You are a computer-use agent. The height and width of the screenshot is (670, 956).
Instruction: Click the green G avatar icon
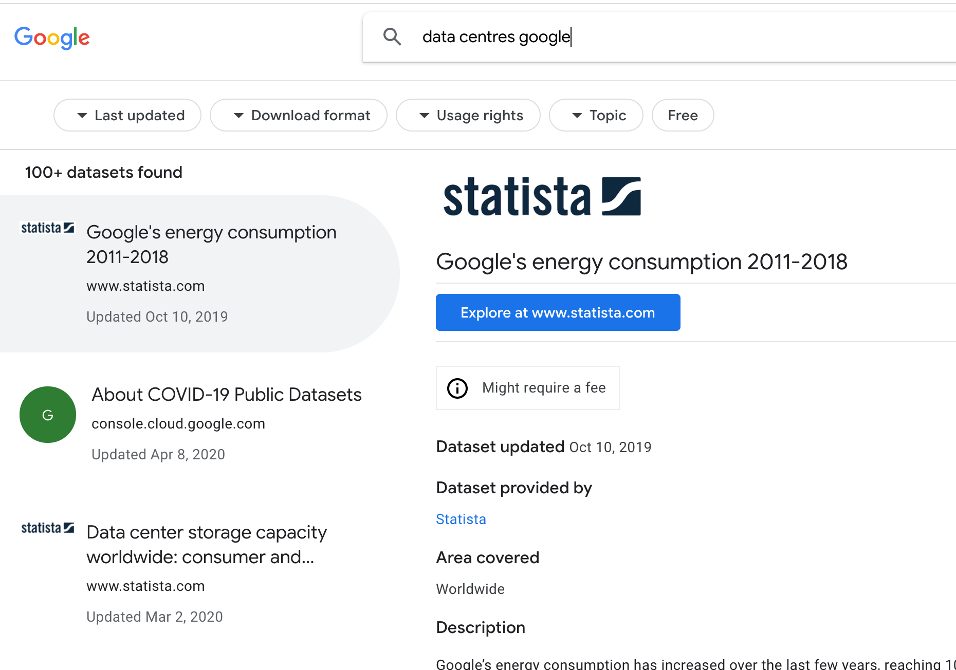tap(48, 415)
